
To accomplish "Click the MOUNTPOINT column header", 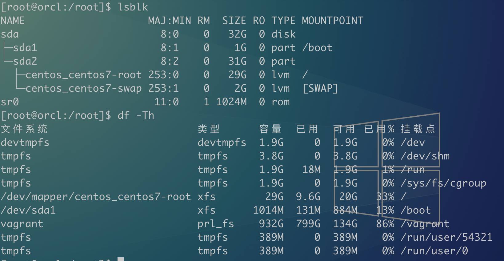I will [x=333, y=21].
